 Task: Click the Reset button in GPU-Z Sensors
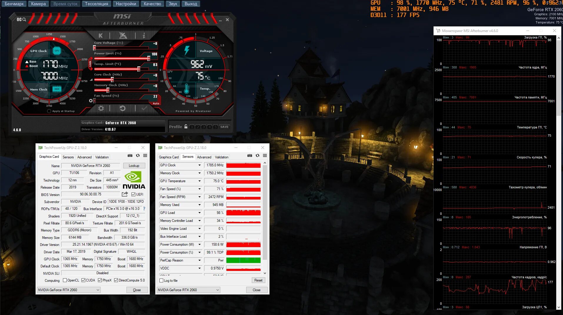pyautogui.click(x=258, y=280)
